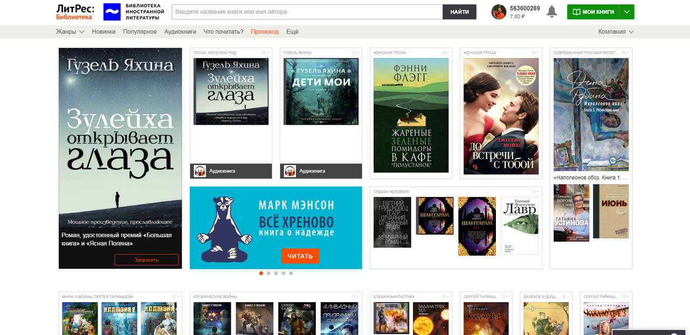Open the headphones audiobook icon under Дети мои
Viewport: 690px width, 335px height.
click(x=290, y=171)
